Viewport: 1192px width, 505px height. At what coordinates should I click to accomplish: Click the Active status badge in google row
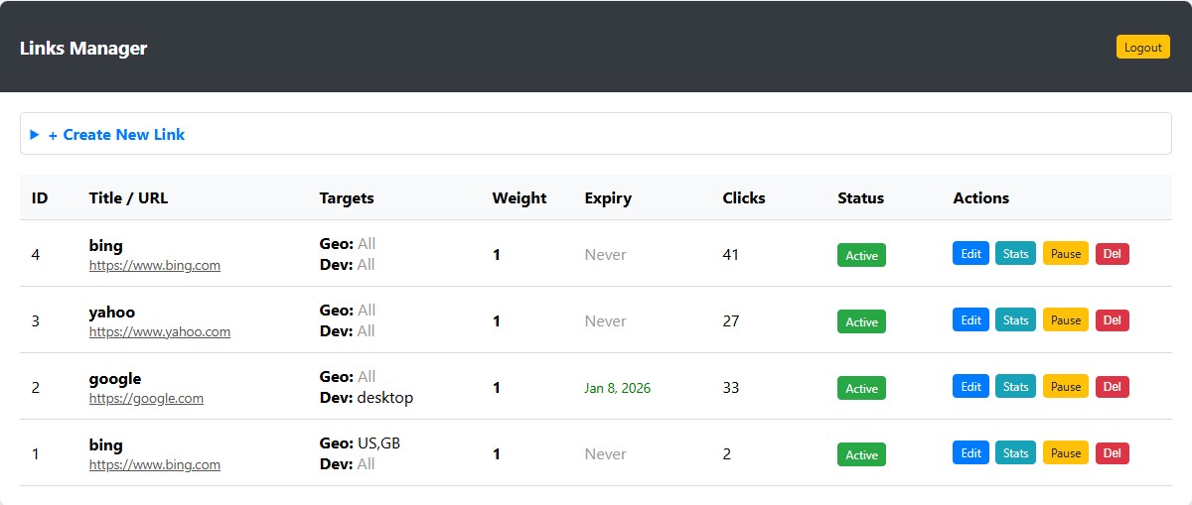point(861,388)
